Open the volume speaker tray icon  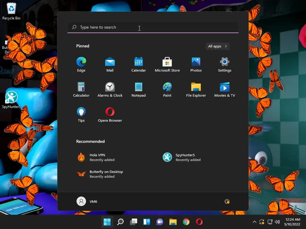(277, 222)
